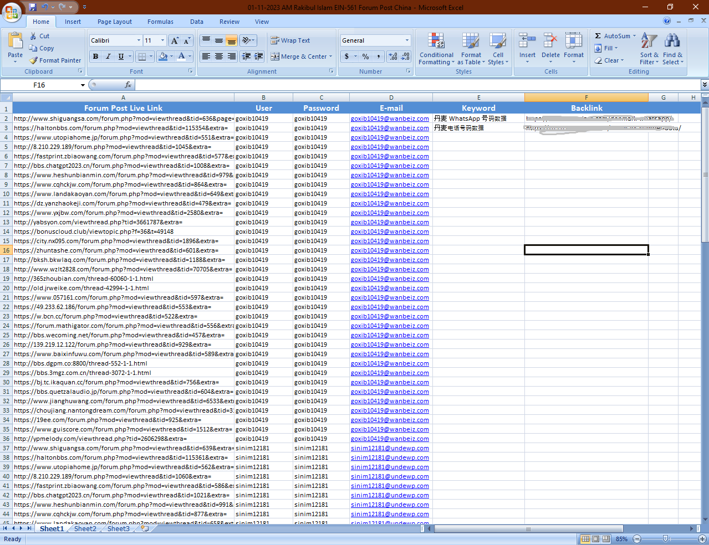Enable Middle Align for cells

219,40
